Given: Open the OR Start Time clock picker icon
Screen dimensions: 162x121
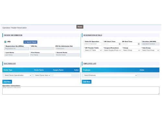Looking at the screenshot, I should click(x=120, y=44).
